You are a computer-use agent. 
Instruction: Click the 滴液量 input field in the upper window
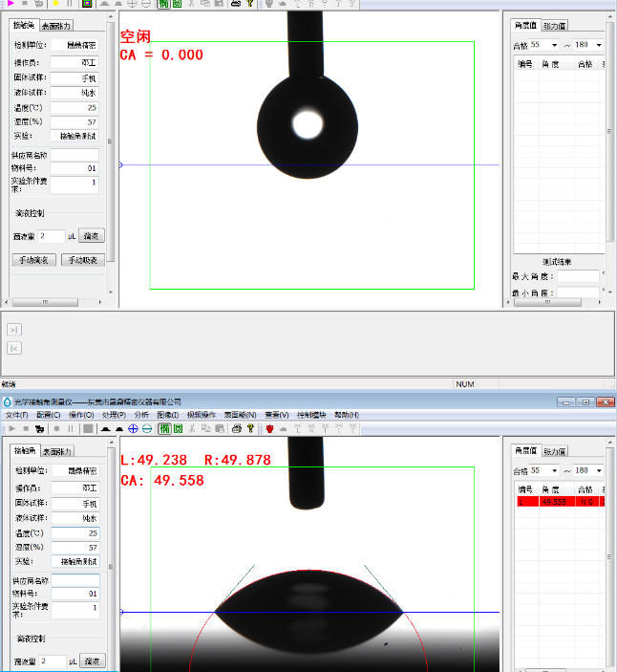52,236
